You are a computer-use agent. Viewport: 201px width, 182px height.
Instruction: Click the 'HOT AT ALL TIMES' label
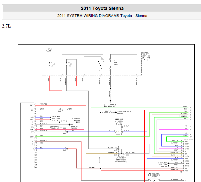(x=50, y=50)
